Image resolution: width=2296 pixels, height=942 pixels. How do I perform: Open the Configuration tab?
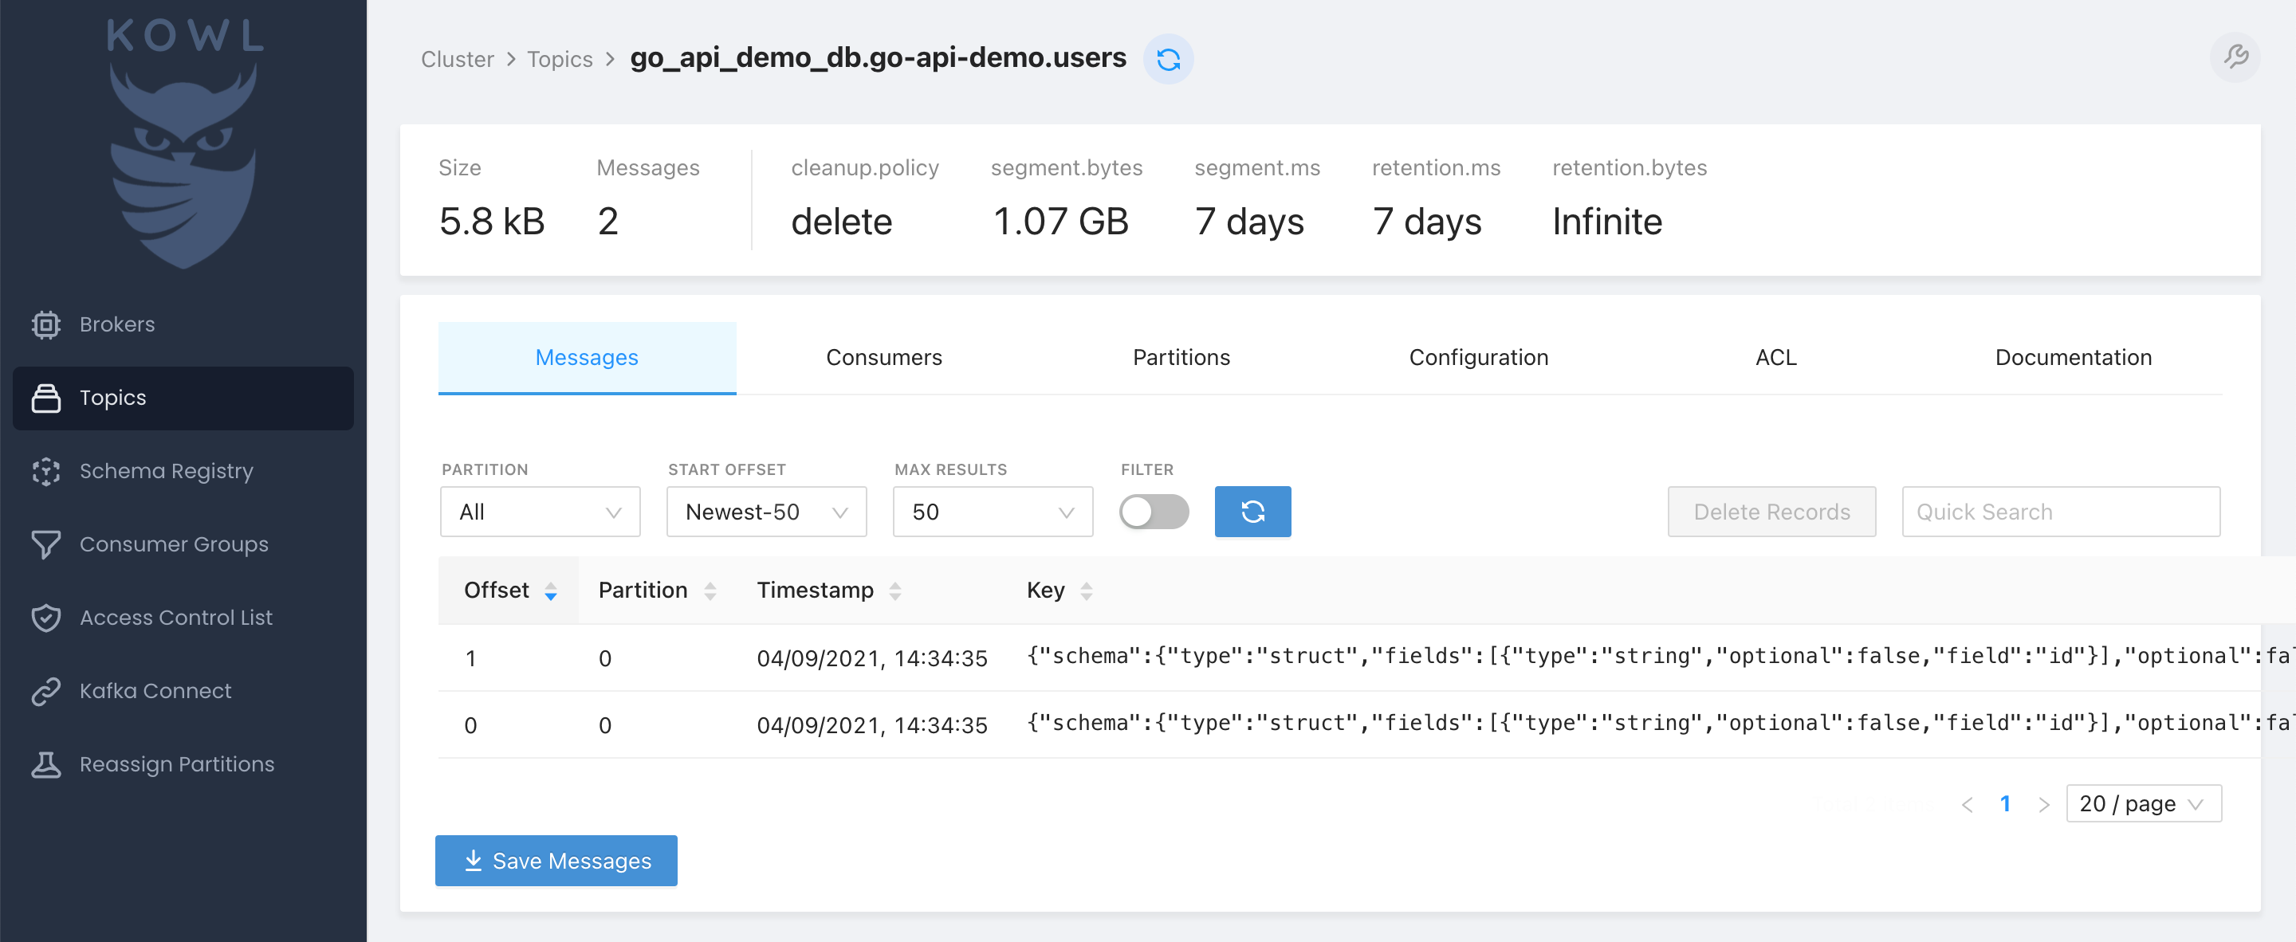pyautogui.click(x=1478, y=357)
